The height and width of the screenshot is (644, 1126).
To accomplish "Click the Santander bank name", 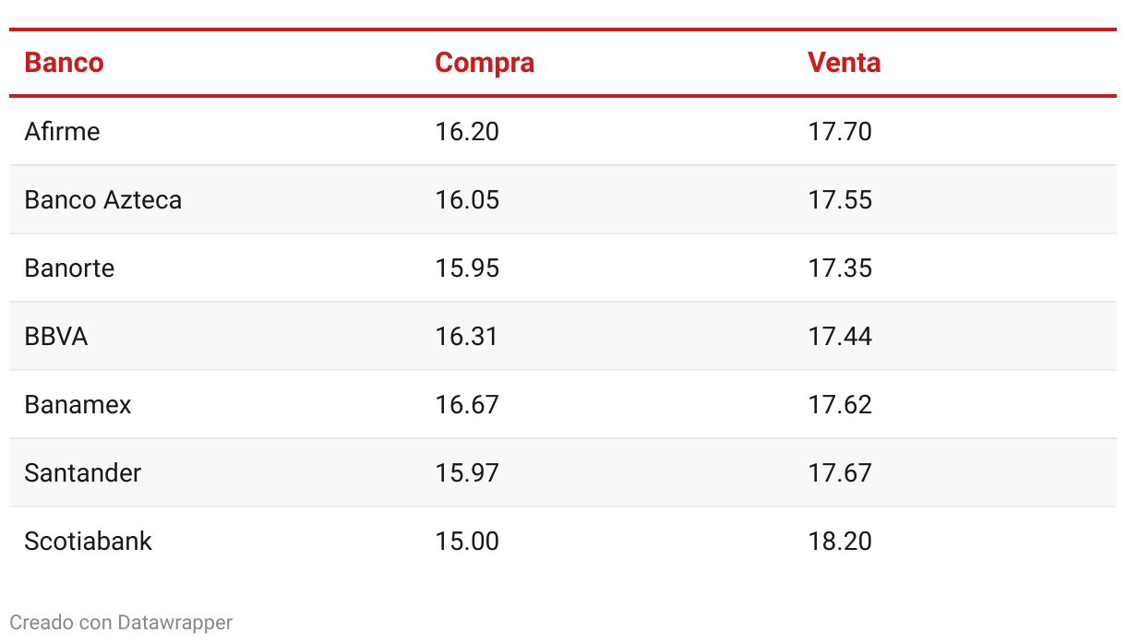I will point(83,472).
